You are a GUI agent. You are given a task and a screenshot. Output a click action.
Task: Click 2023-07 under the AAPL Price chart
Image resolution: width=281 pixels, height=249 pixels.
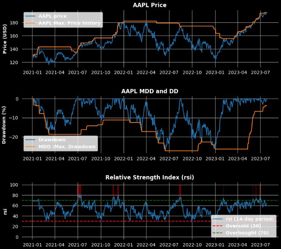click(260, 73)
